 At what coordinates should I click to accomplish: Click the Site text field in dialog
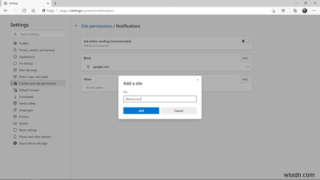pyautogui.click(x=160, y=99)
